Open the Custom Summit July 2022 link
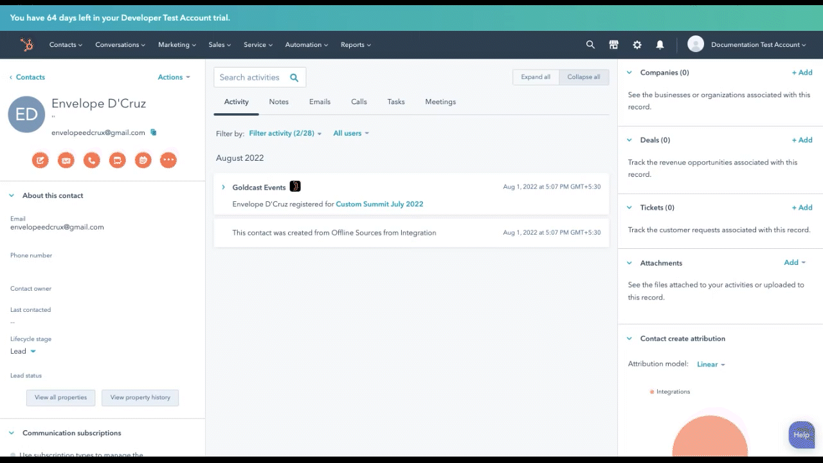823x463 pixels. (x=379, y=204)
